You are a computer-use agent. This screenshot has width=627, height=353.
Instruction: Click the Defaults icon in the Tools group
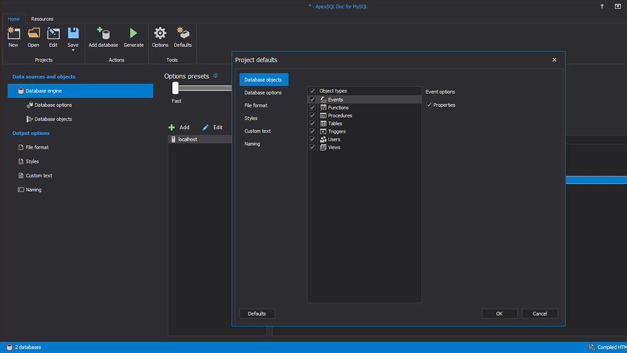pyautogui.click(x=182, y=34)
